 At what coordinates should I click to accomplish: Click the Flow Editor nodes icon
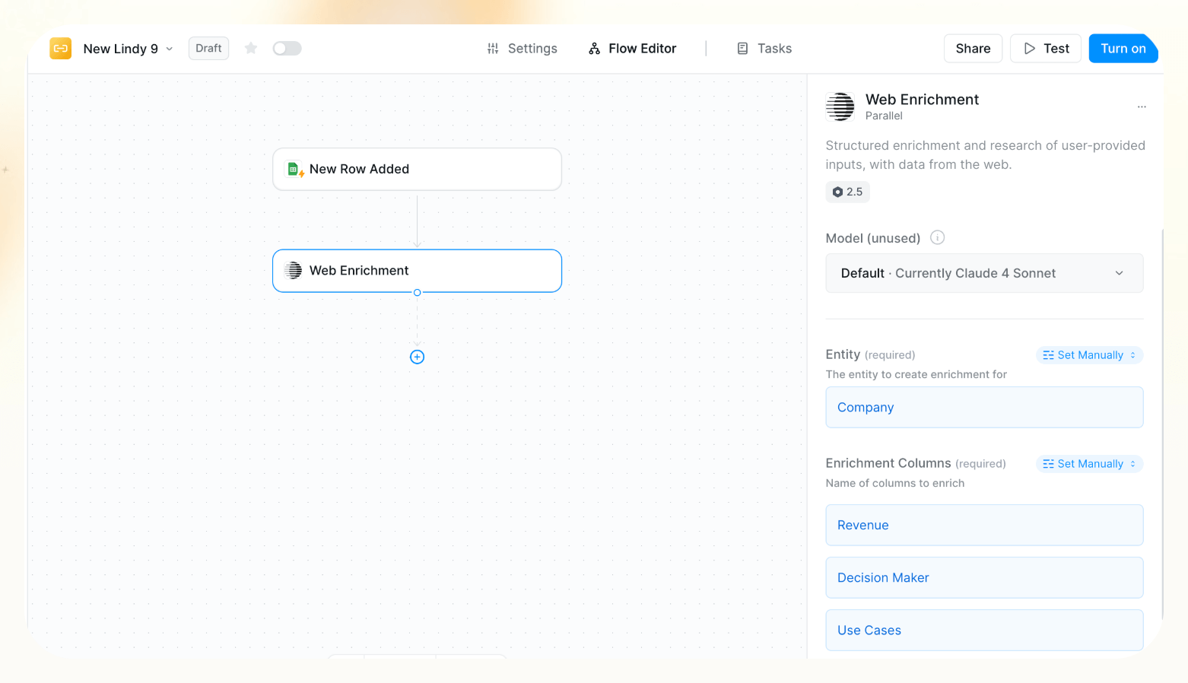click(x=595, y=49)
